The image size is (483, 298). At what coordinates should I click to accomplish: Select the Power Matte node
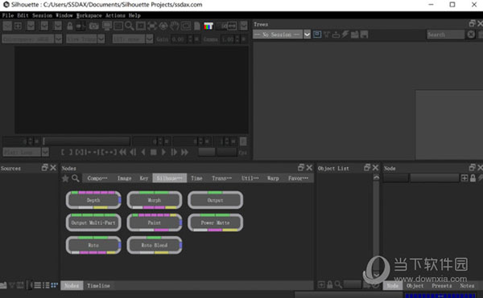[x=215, y=222]
